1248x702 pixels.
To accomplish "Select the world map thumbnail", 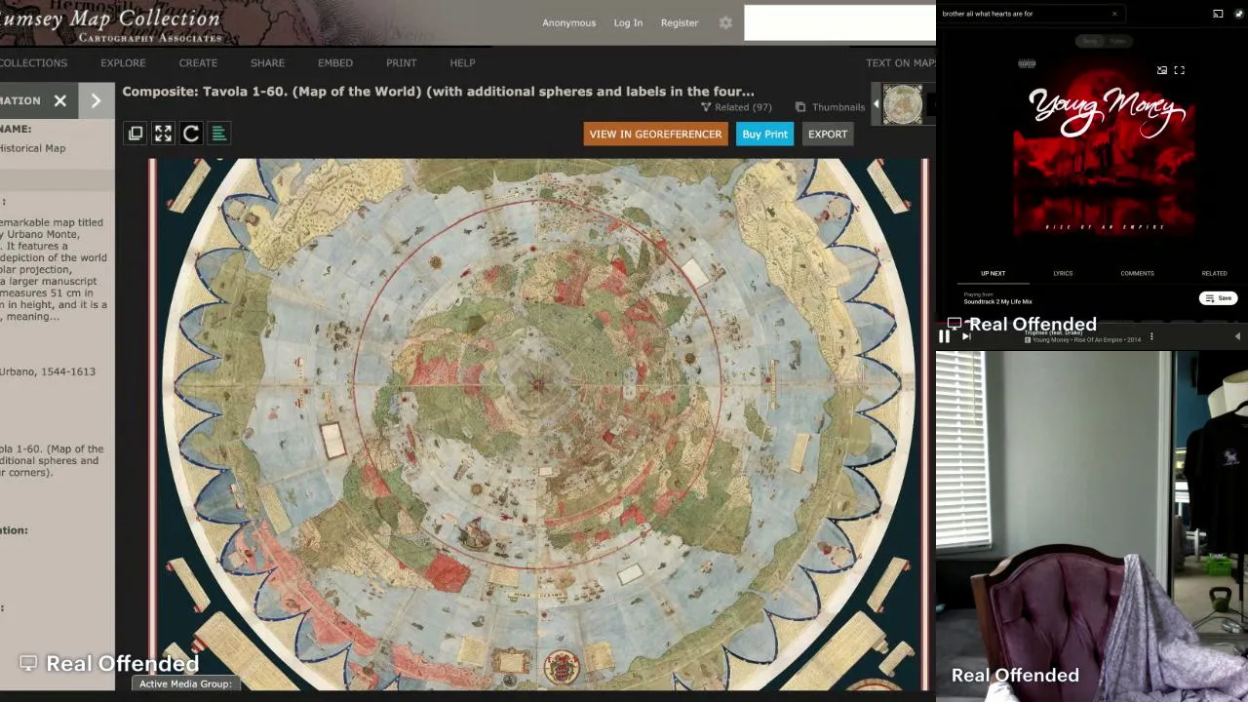I will (903, 104).
